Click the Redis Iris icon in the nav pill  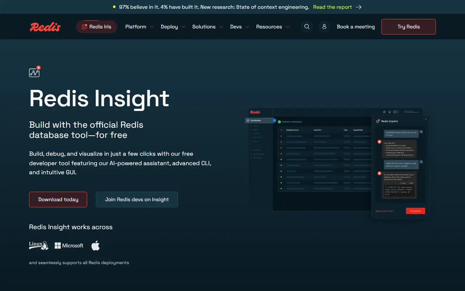click(84, 27)
